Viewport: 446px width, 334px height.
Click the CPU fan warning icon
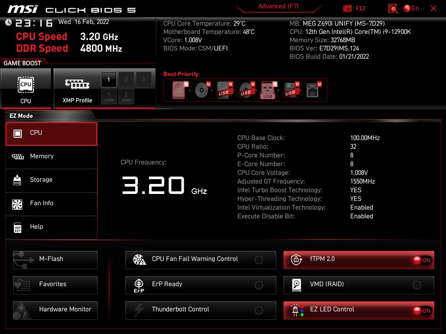(x=139, y=260)
